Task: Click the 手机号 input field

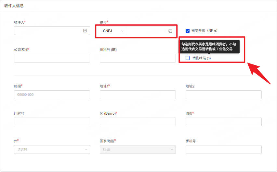Action: tap(224, 149)
